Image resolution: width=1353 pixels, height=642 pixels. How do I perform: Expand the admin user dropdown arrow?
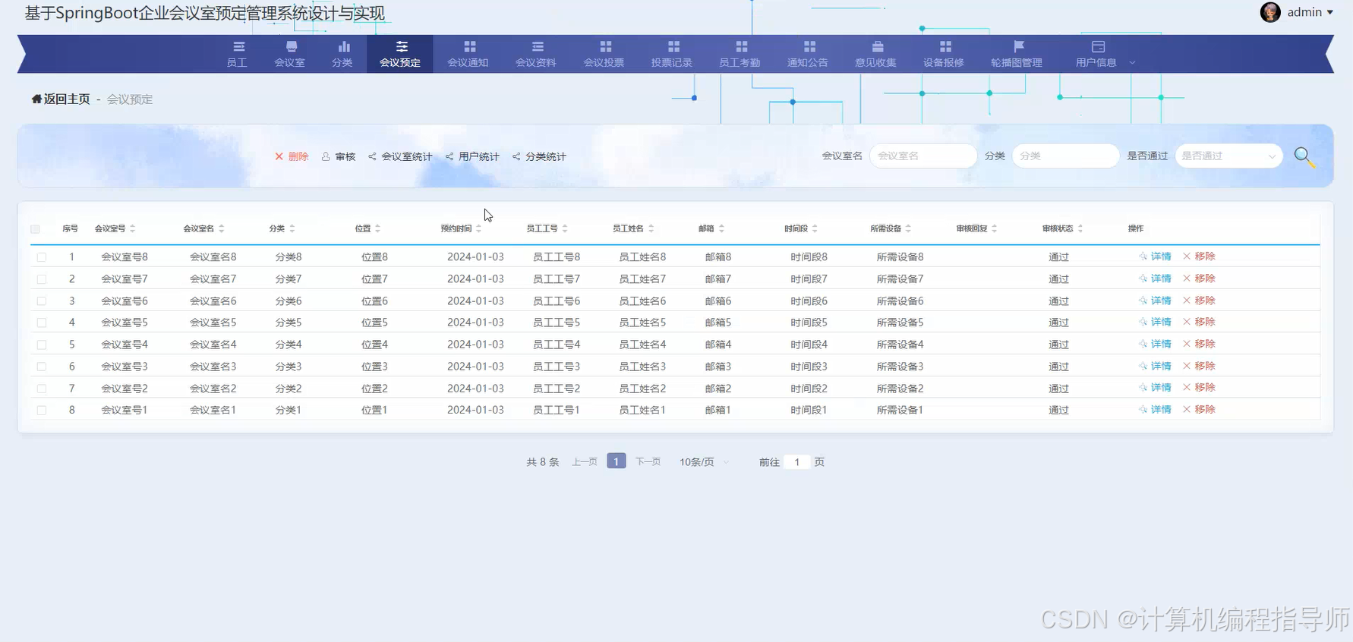[x=1329, y=12]
